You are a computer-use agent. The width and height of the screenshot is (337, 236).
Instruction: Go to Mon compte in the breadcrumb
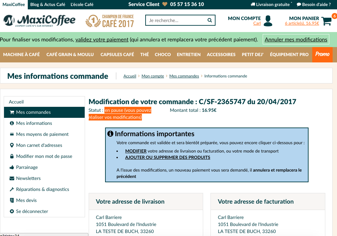click(153, 76)
